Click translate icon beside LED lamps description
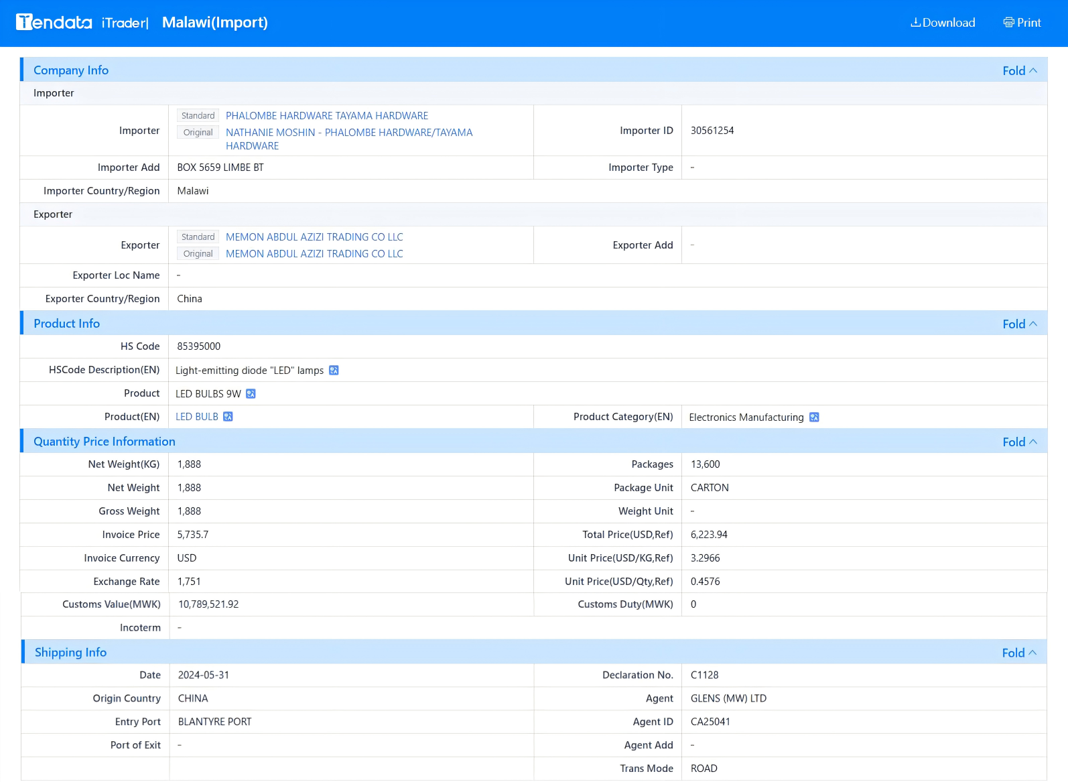Image resolution: width=1068 pixels, height=782 pixels. pos(334,371)
